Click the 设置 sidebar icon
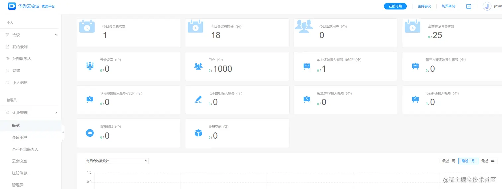This screenshot has width=502, height=189. point(8,71)
